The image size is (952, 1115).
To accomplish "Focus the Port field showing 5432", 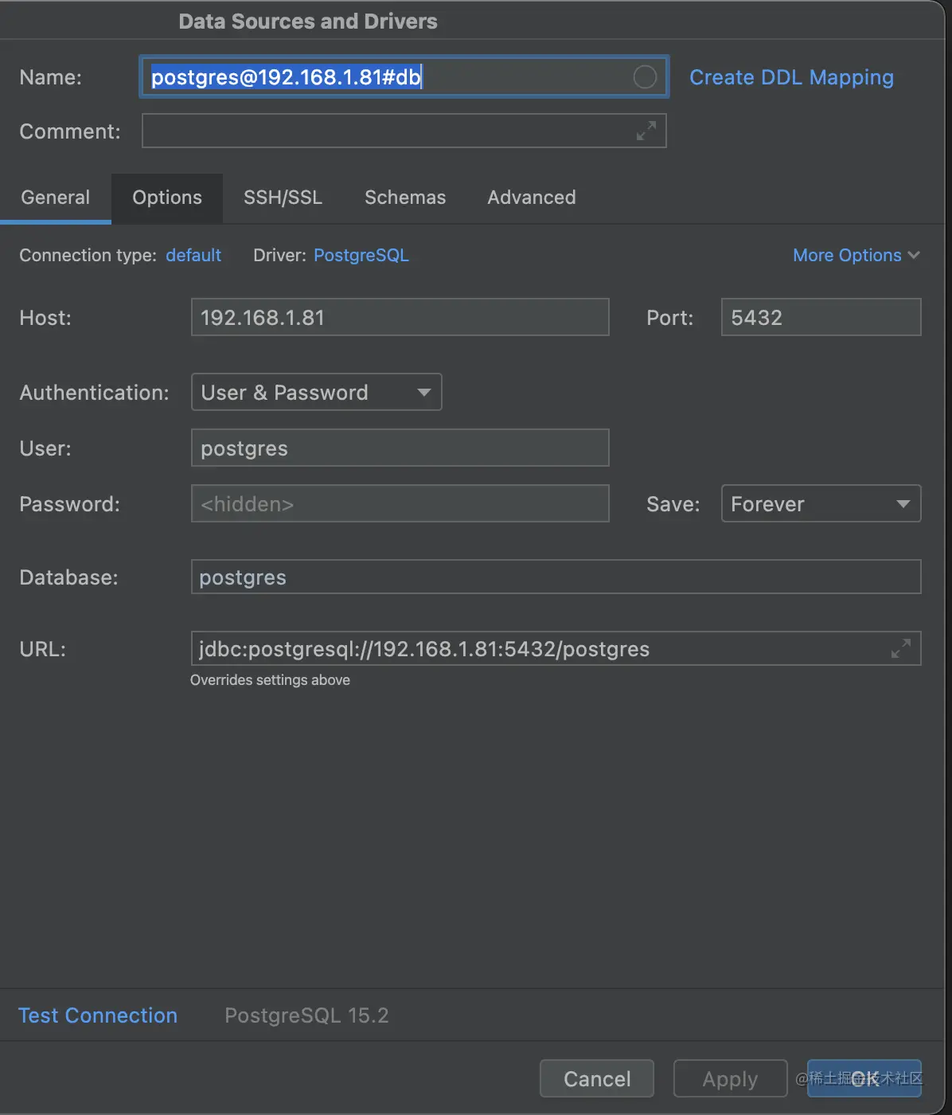I will tap(820, 318).
